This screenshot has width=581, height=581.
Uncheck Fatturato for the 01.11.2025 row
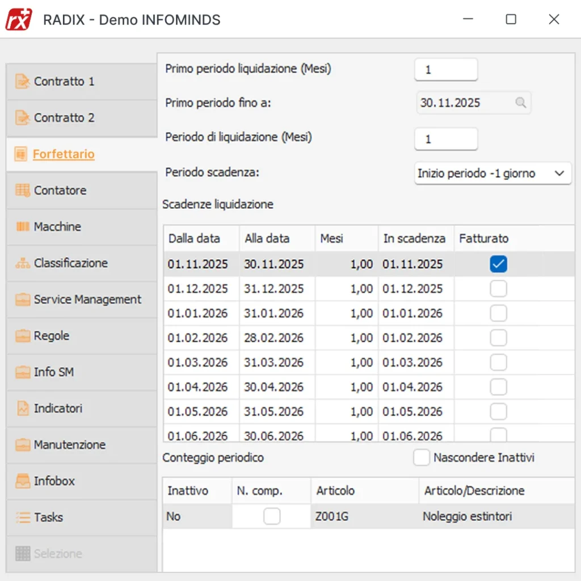click(498, 264)
